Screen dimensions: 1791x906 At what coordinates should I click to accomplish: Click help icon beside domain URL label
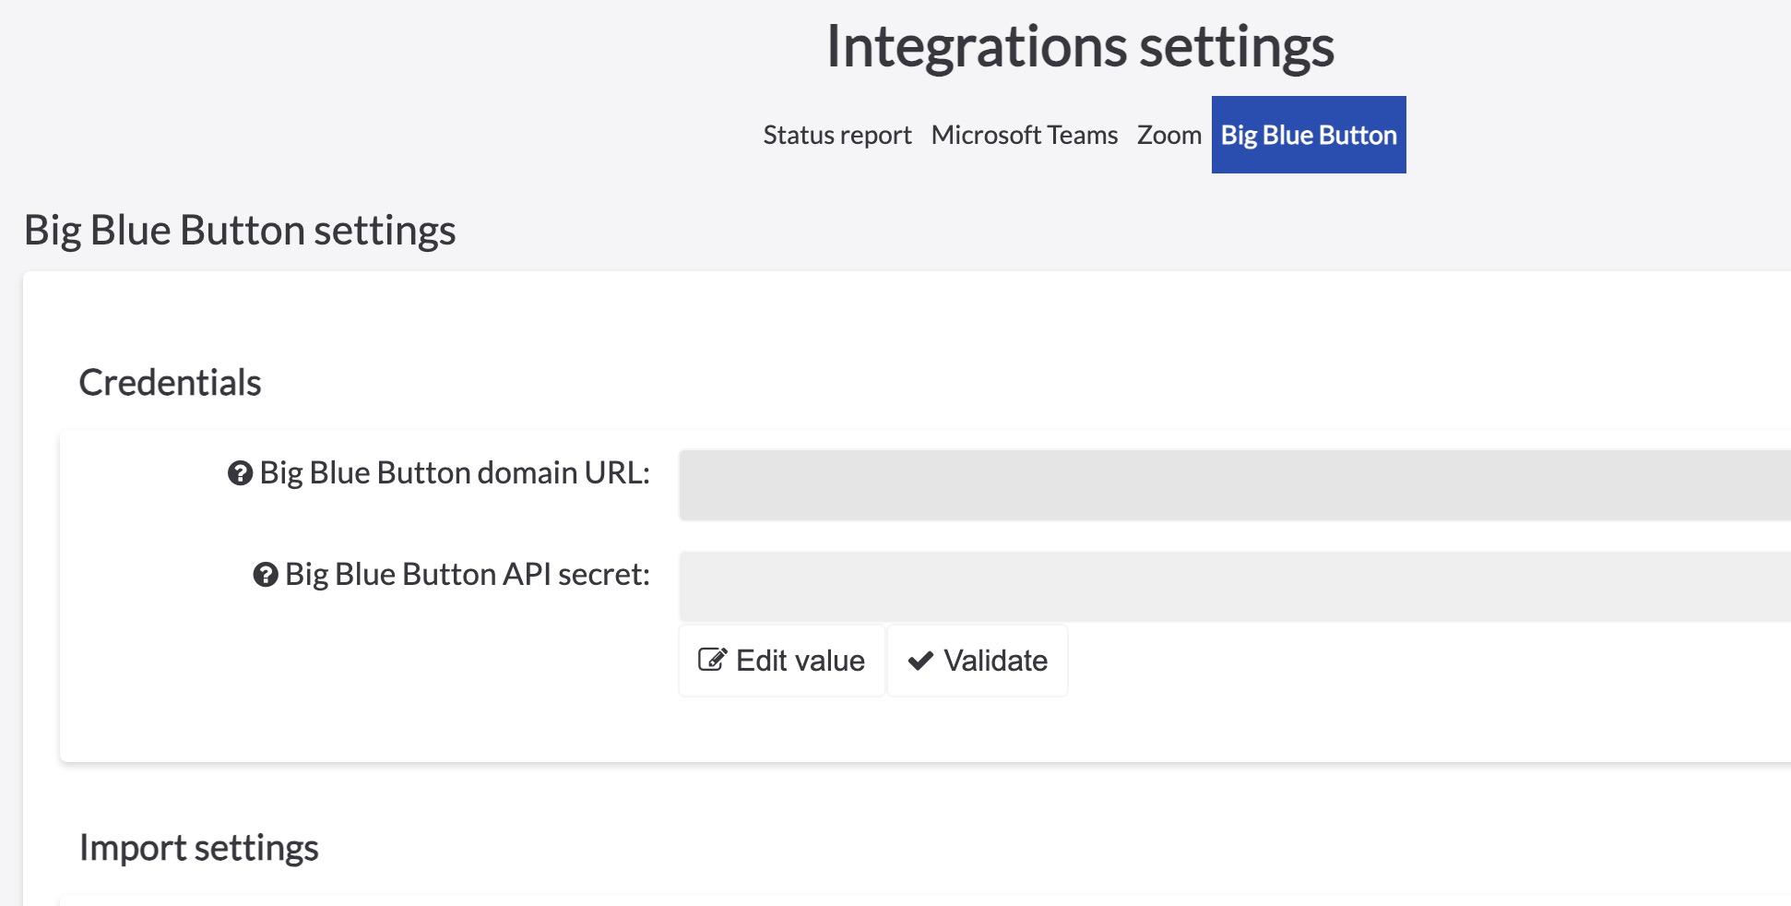pos(240,473)
